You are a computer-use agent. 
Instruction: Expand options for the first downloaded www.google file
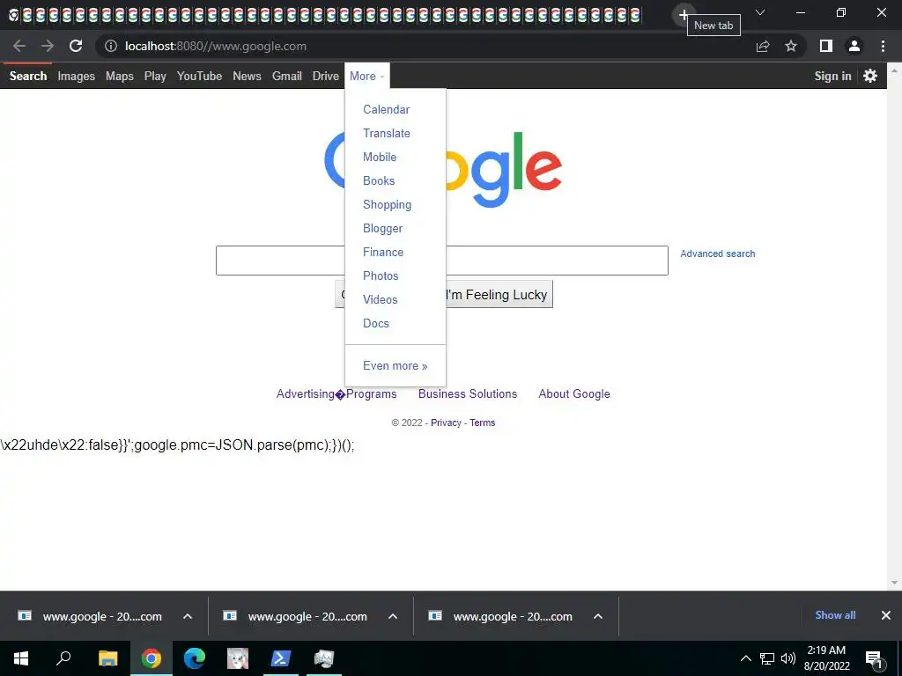(188, 616)
